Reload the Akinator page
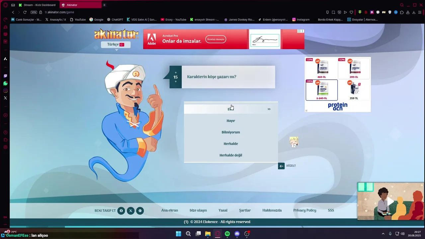 (25, 12)
